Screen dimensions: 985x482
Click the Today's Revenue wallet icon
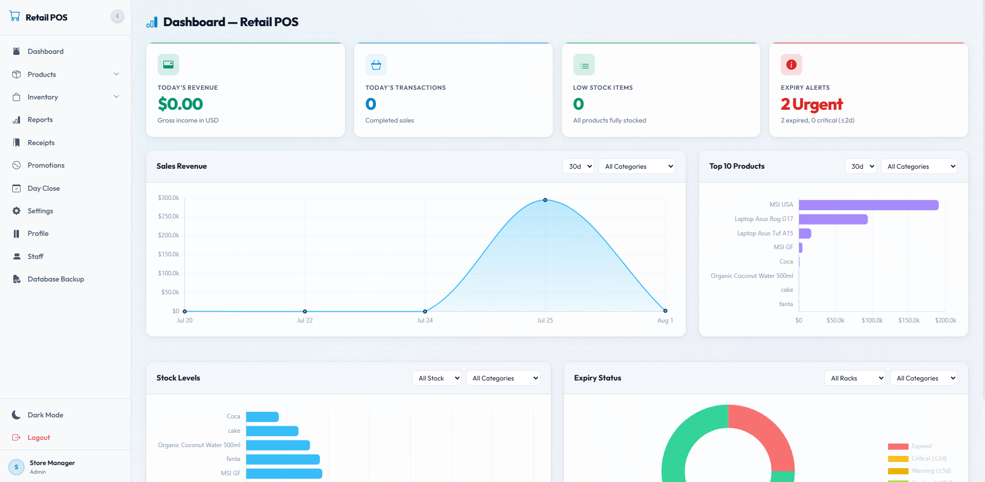click(x=168, y=65)
